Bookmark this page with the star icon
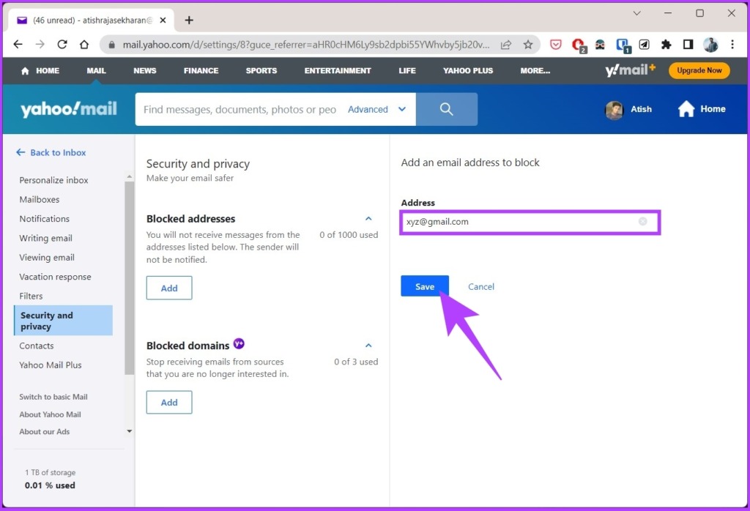750x511 pixels. 528,44
